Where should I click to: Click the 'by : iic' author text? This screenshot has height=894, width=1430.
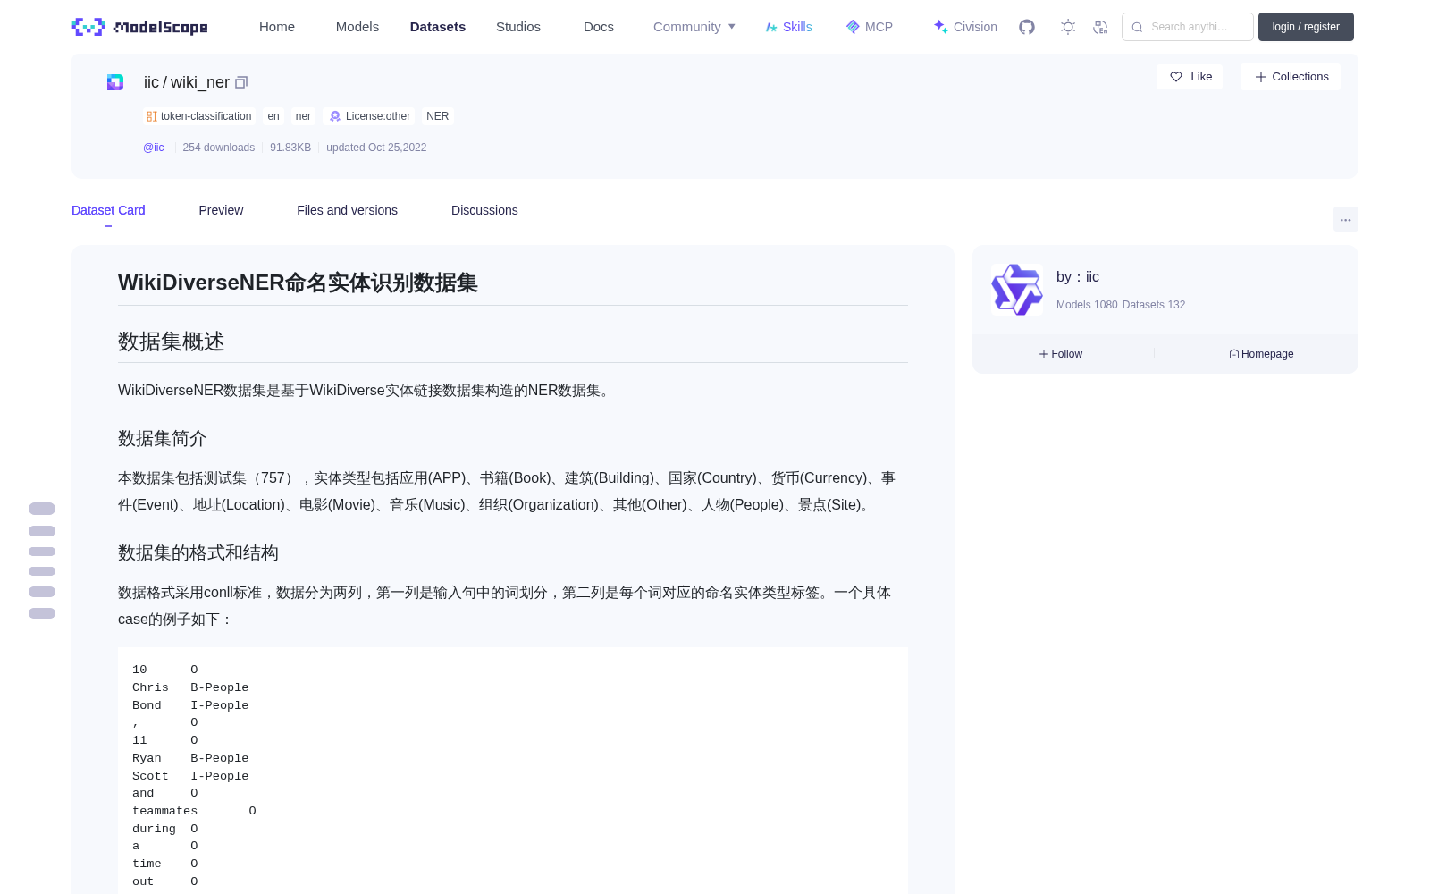(x=1078, y=277)
